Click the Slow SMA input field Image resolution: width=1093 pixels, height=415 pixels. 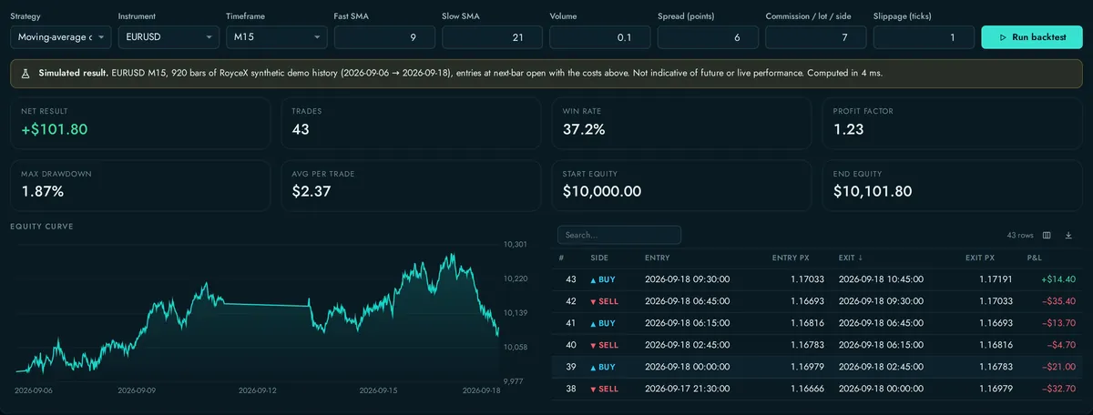click(x=492, y=37)
